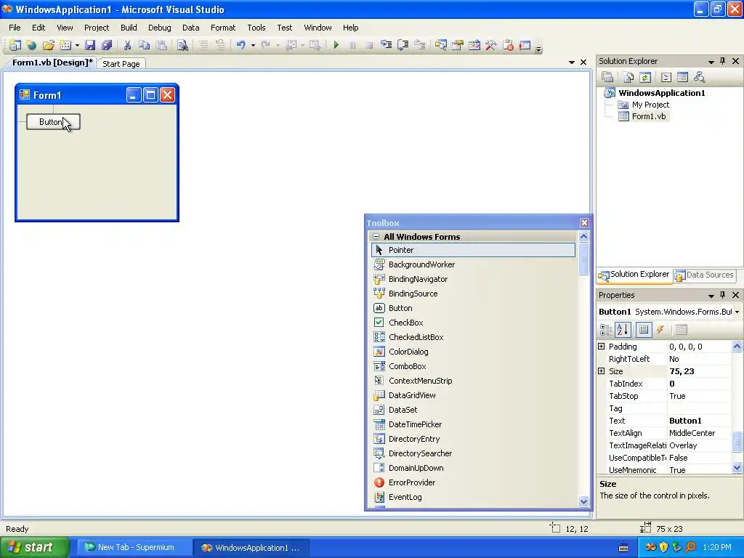Viewport: 744px width, 558px height.
Task: Open the Solution Explorer window position dropdown
Action: pyautogui.click(x=711, y=62)
